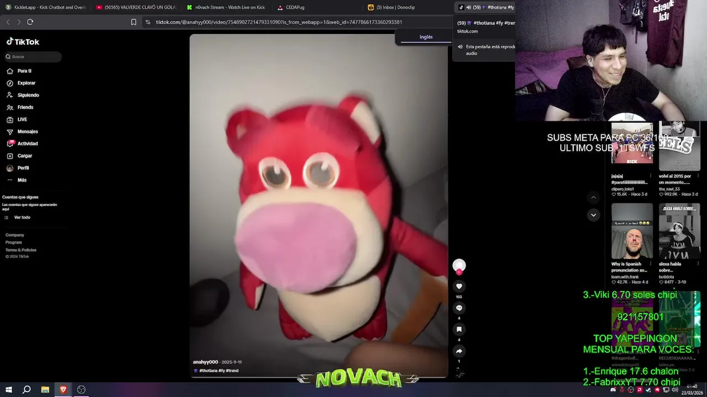This screenshot has height=397, width=707.
Task: Open jajajaj #paratiii video thumbnail
Action: pyautogui.click(x=632, y=143)
